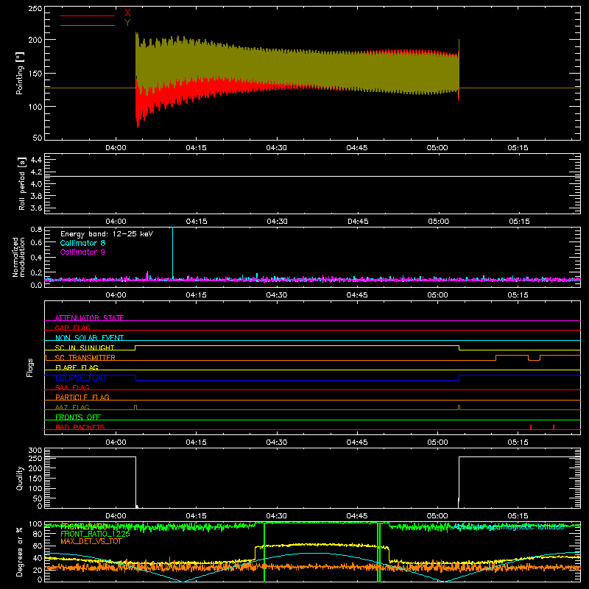589x589 pixels.
Task: Click the 50 tick on Pointing axis
Action: (x=38, y=138)
